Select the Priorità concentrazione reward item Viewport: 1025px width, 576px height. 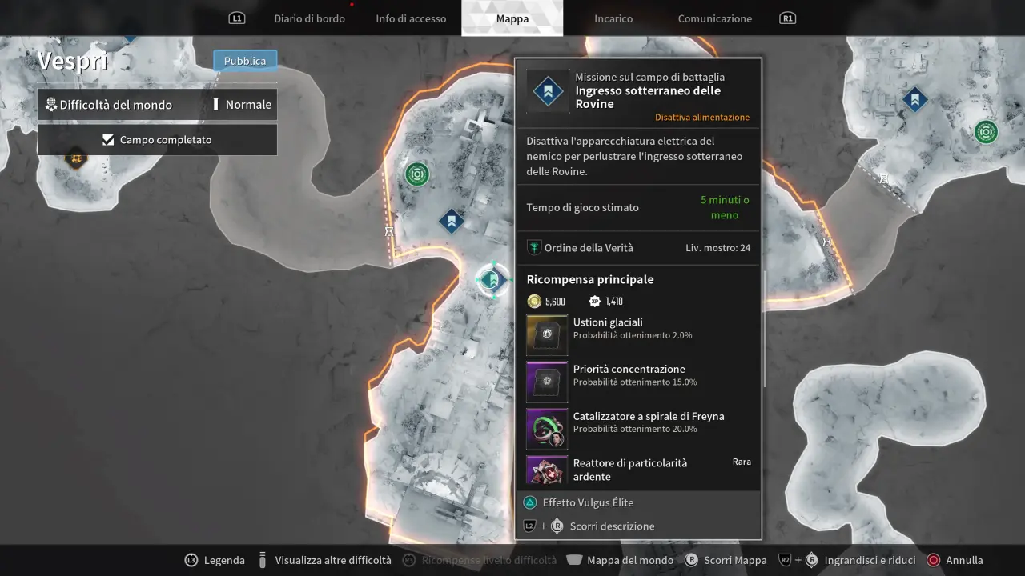(638, 382)
